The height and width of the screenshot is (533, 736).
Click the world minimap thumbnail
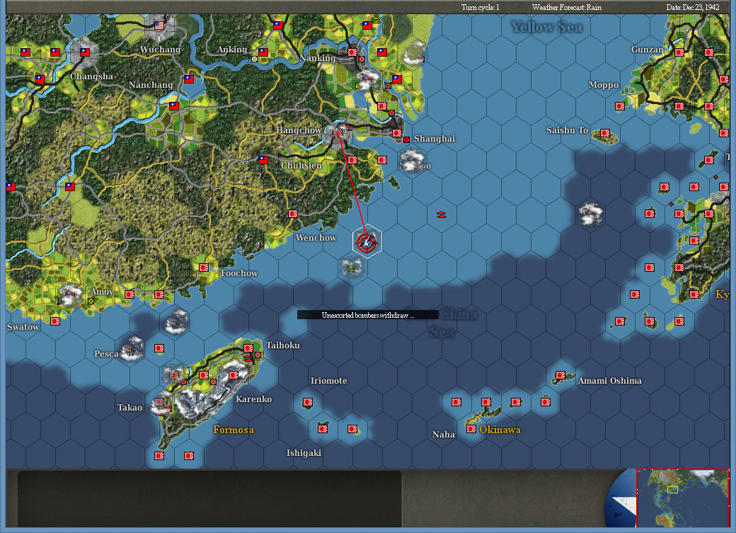[x=682, y=498]
